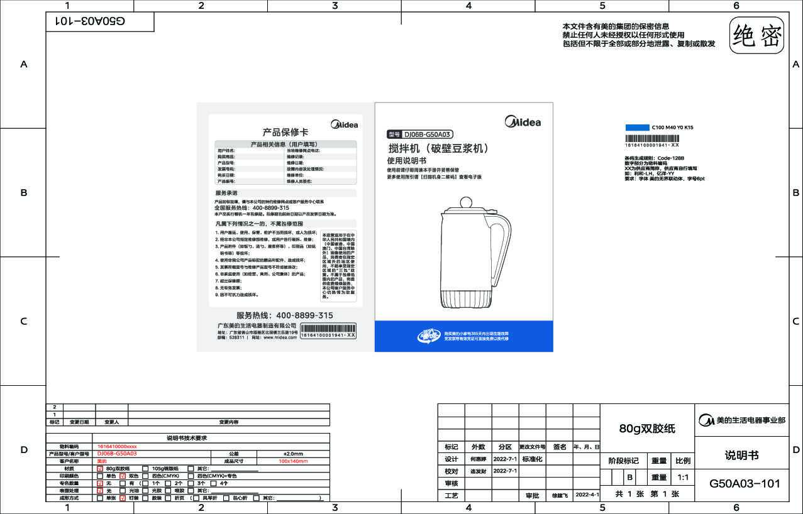This screenshot has width=803, height=514.
Task: Uncheck 无 in the 专色数量 row
Action: click(x=99, y=483)
